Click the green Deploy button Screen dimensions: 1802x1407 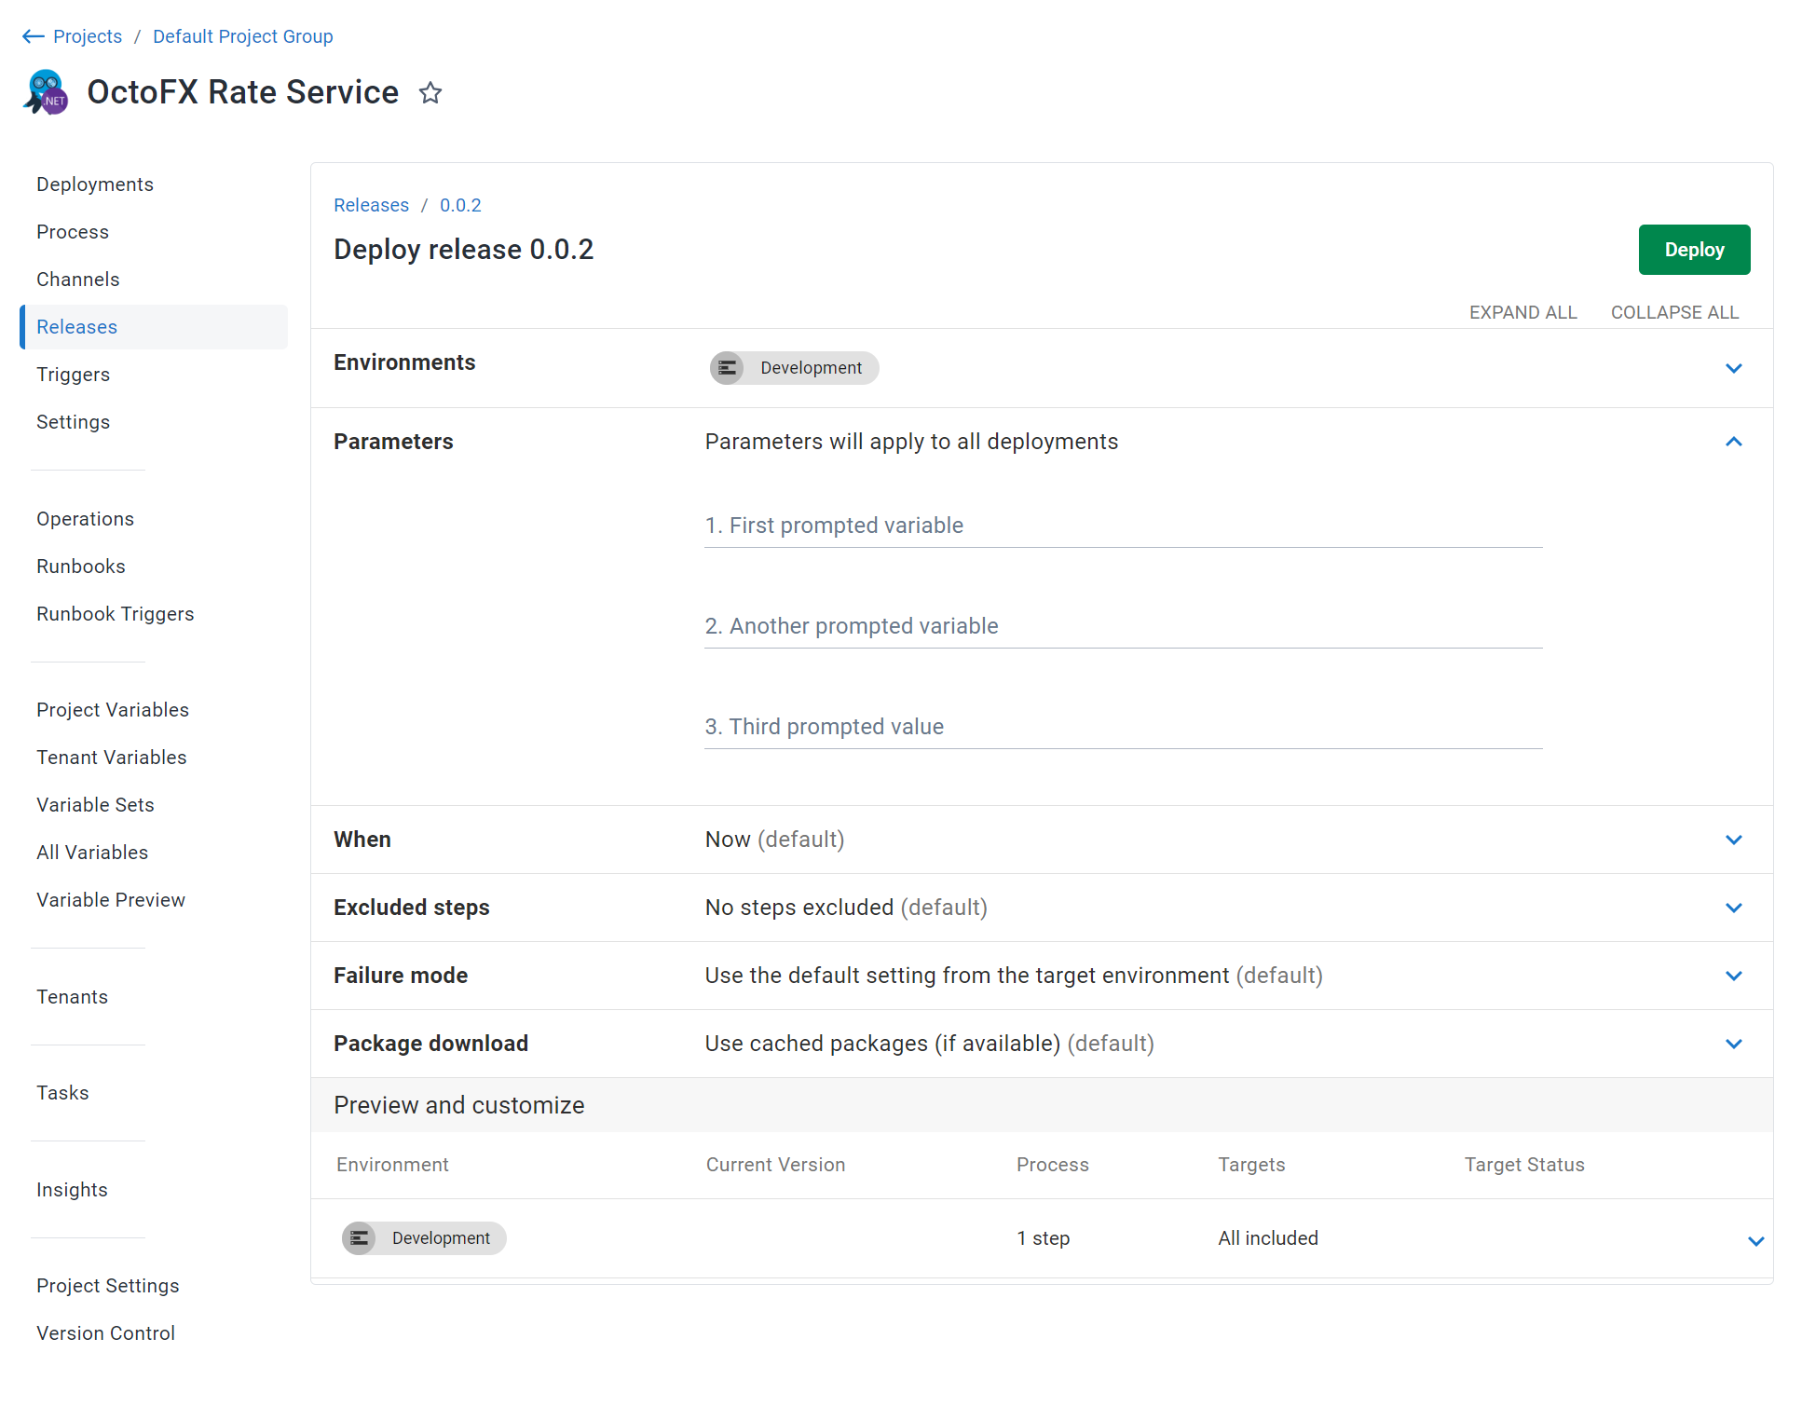coord(1694,250)
